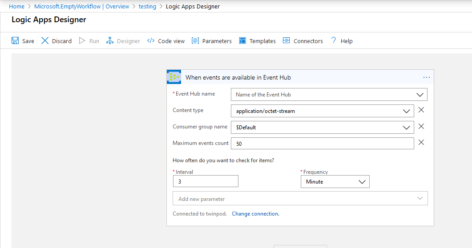Image resolution: width=472 pixels, height=248 pixels.
Task: Click the Event Hub trigger icon
Action: click(174, 77)
